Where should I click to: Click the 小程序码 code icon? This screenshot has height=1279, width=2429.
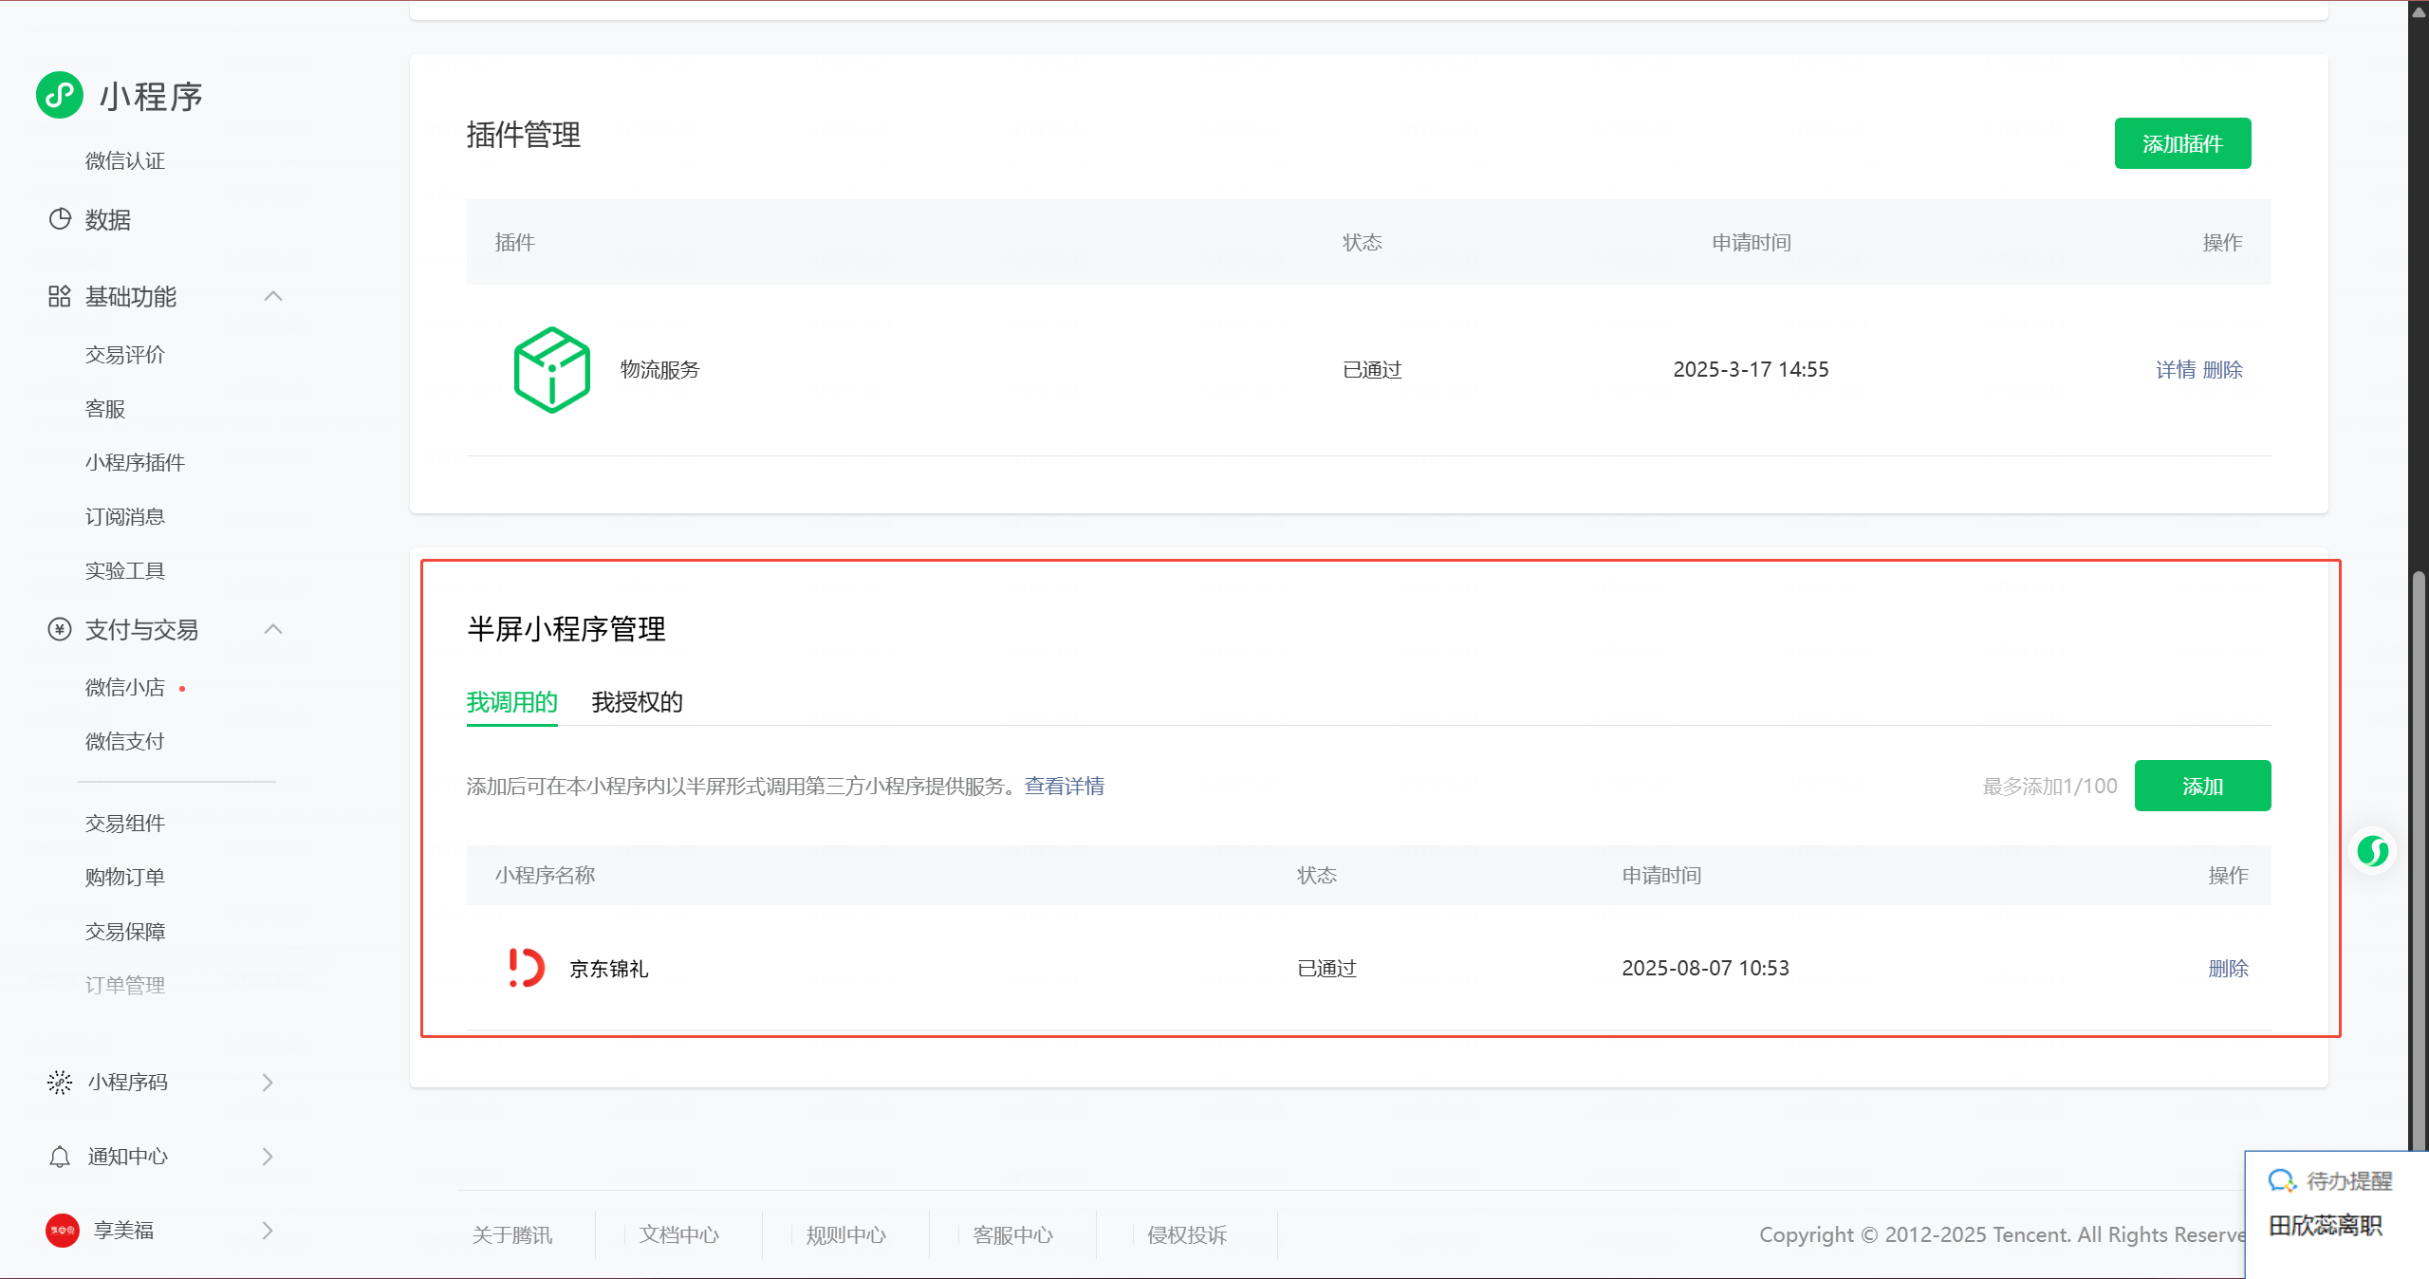point(60,1083)
